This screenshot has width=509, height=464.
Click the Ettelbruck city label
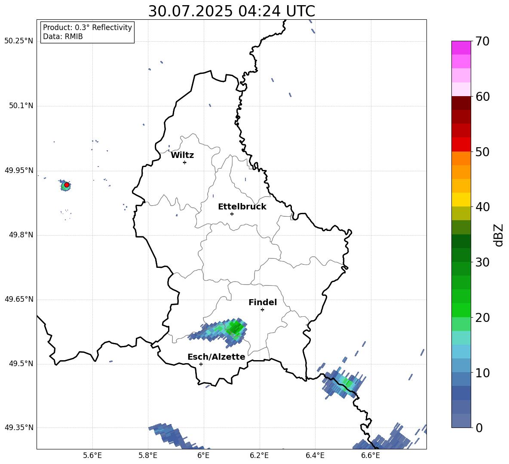coord(242,207)
